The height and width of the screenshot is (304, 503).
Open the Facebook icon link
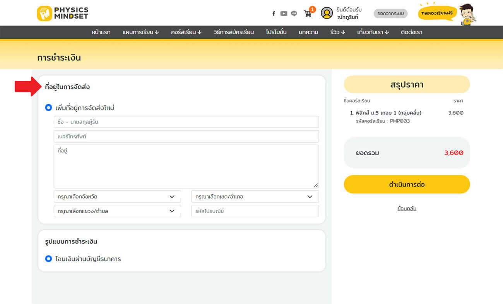coord(274,14)
